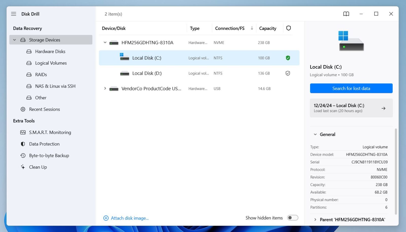
Task: Expand the VendorCo ProductCode USB device
Action: 105,88
